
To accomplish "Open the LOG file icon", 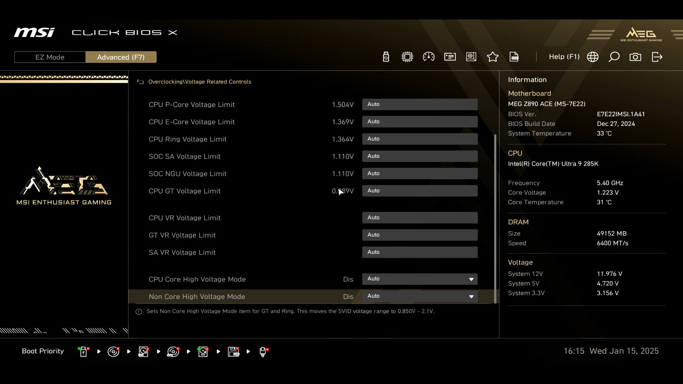I will pos(514,57).
